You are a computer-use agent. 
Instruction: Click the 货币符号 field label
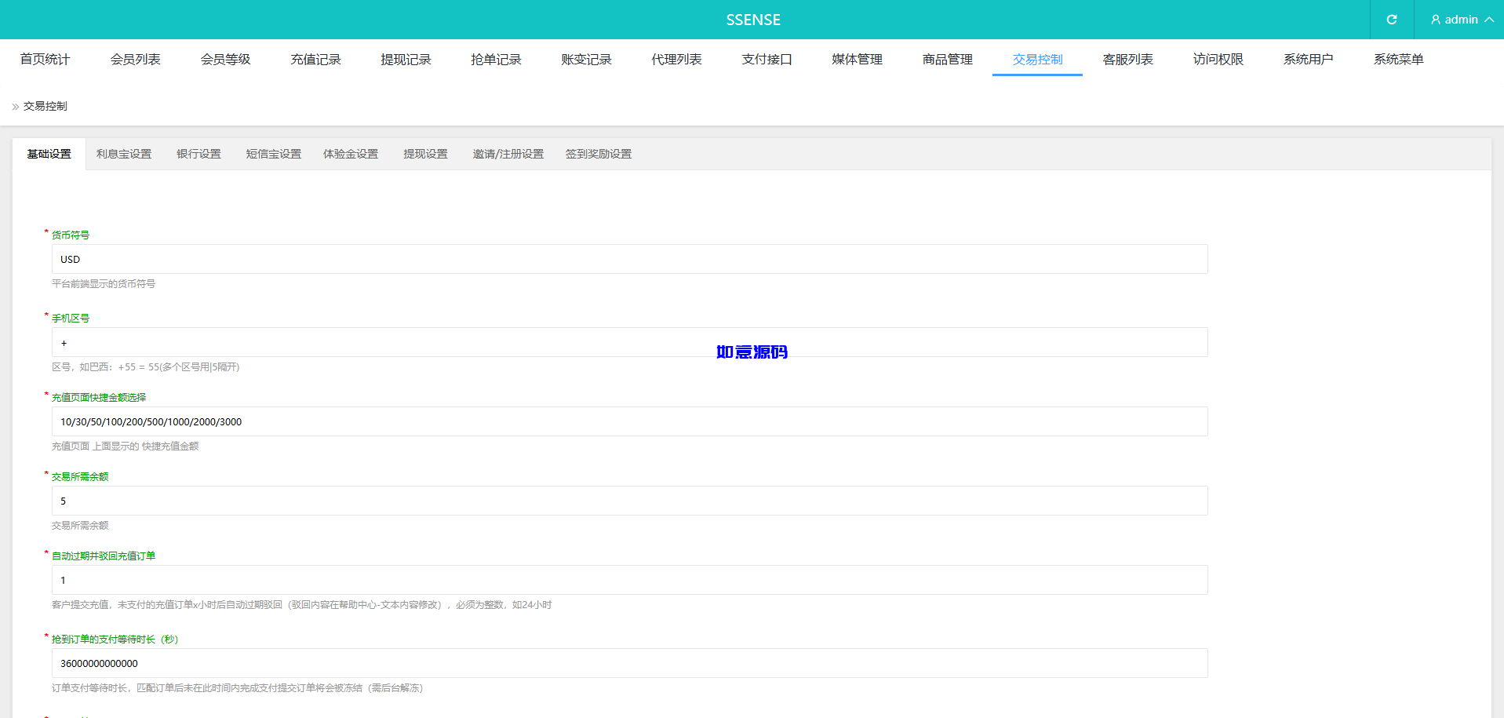click(x=71, y=235)
